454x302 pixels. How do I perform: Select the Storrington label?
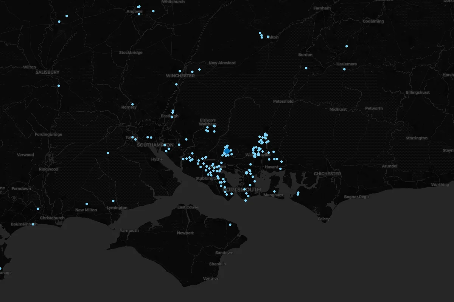(x=417, y=138)
